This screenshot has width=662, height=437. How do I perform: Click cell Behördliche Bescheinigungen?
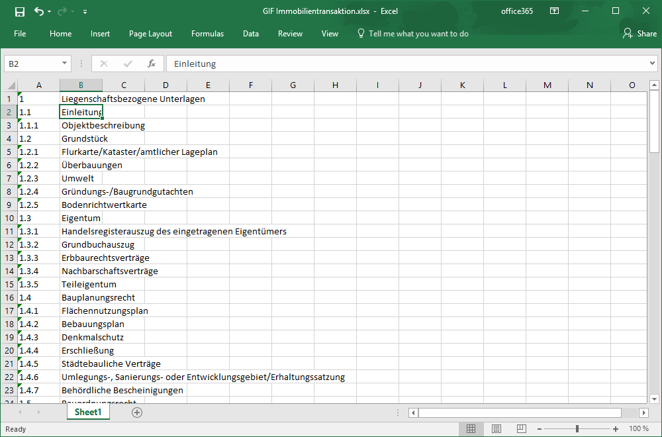pos(122,390)
